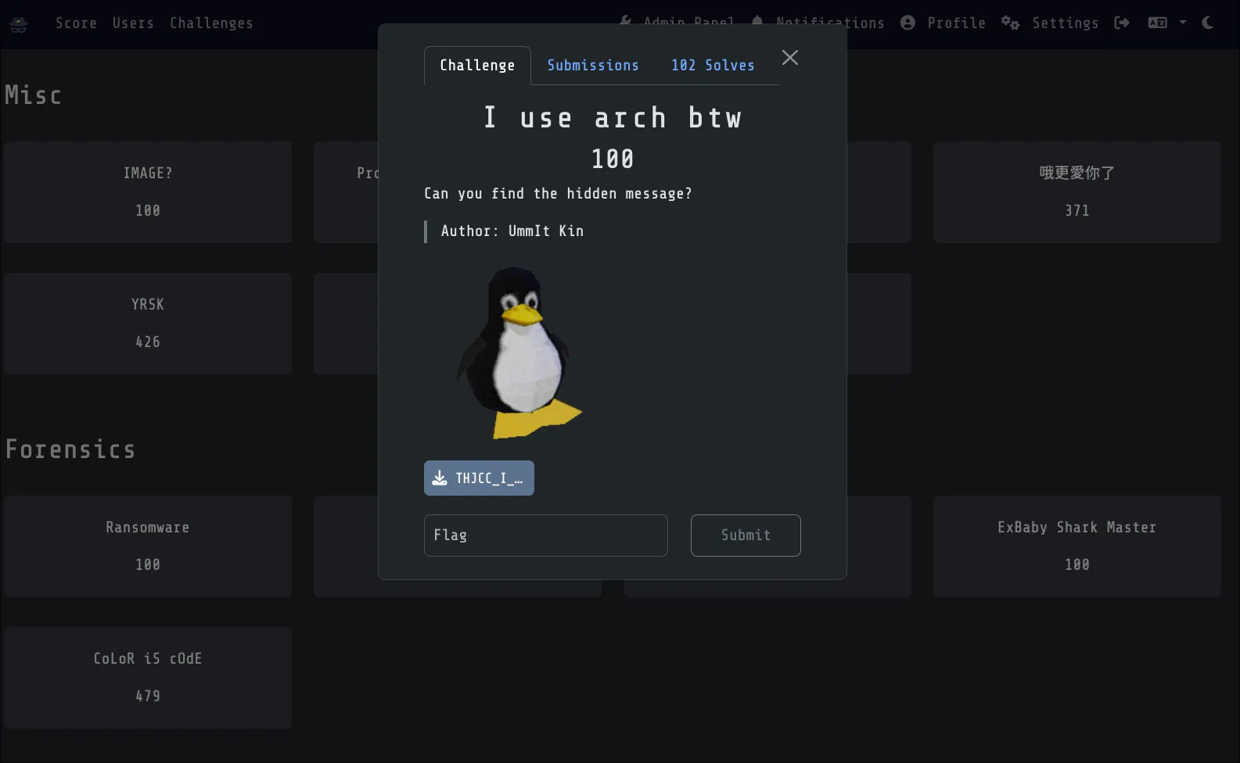Open the ExBaby Shark Master challenge

coord(1076,546)
